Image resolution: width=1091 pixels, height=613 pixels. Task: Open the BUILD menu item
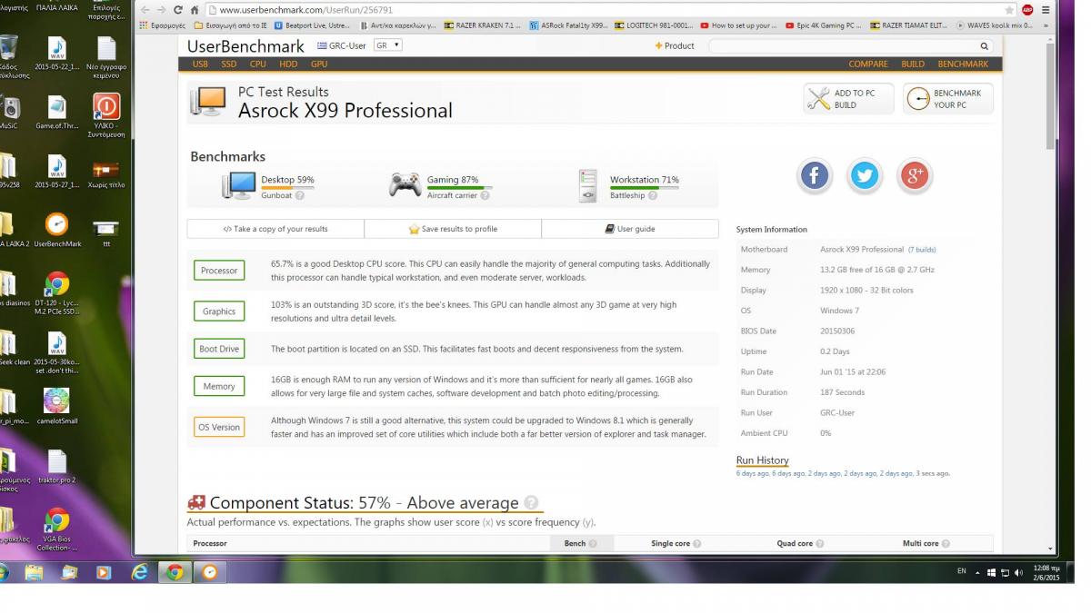tap(913, 64)
